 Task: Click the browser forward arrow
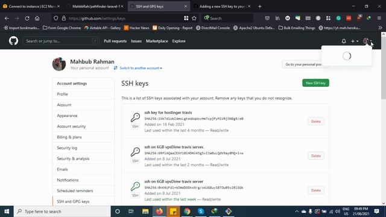pos(17,18)
